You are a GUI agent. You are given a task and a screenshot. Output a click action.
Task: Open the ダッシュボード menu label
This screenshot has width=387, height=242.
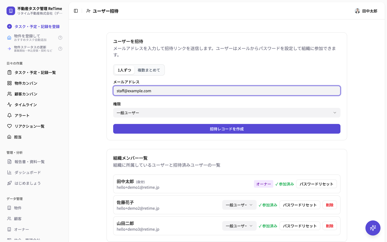pos(28,172)
